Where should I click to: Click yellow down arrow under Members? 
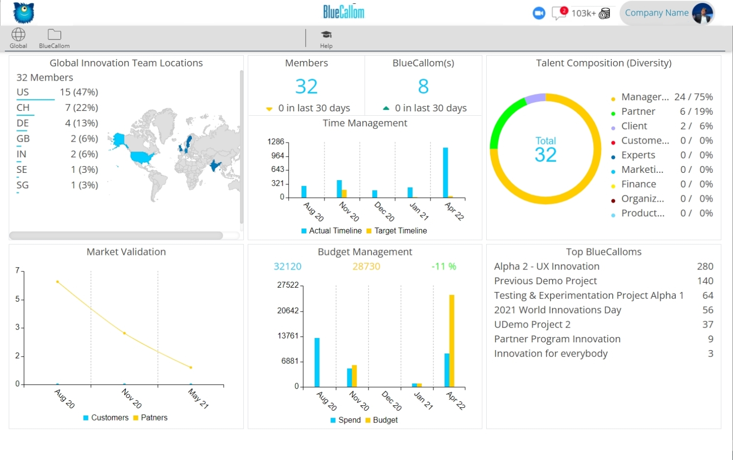pyautogui.click(x=269, y=109)
